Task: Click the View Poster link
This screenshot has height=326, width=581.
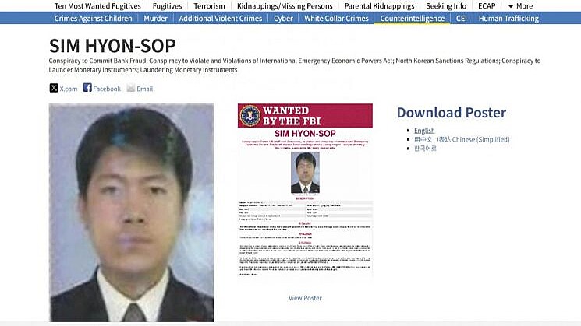Action: tap(305, 298)
